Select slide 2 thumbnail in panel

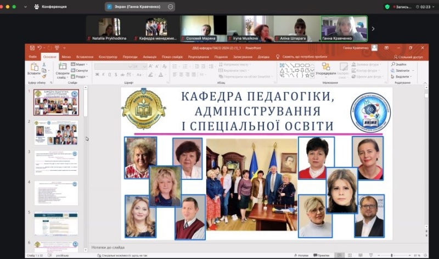(x=57, y=132)
